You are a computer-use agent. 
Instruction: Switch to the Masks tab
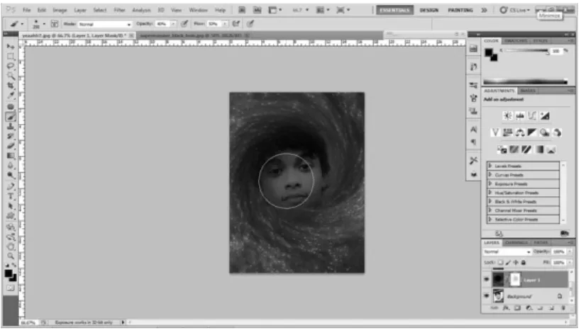[x=528, y=91]
